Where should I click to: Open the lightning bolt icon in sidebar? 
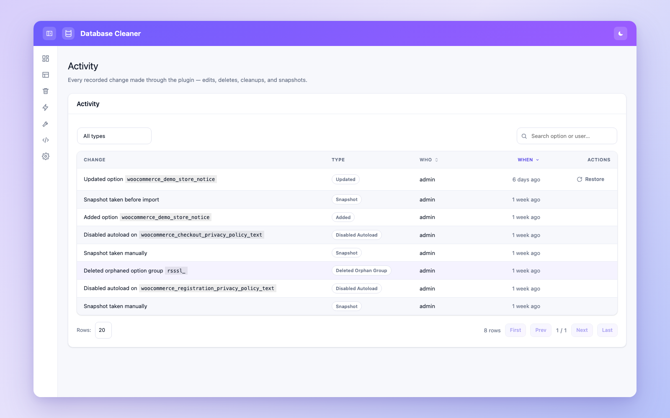tap(46, 107)
